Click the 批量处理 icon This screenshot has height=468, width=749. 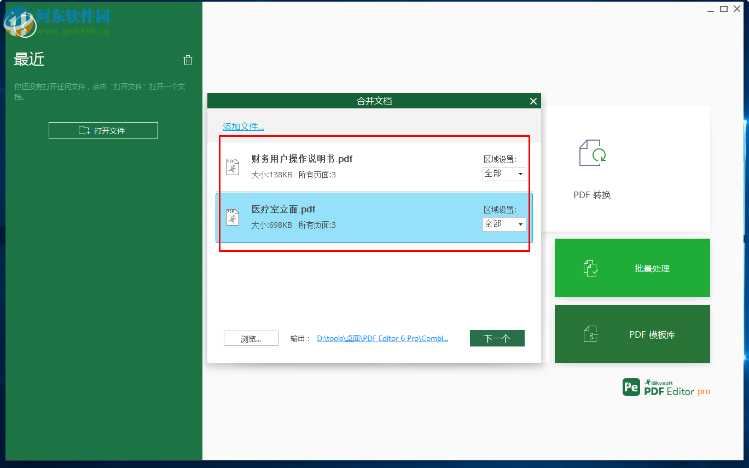click(x=590, y=268)
